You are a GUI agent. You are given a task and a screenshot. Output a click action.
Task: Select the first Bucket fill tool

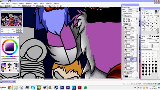(x=143, y=17)
